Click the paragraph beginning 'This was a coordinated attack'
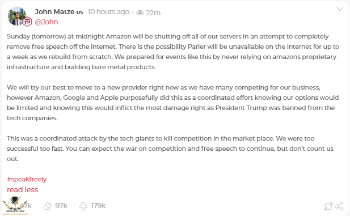The height and width of the screenshot is (216, 350). click(170, 149)
